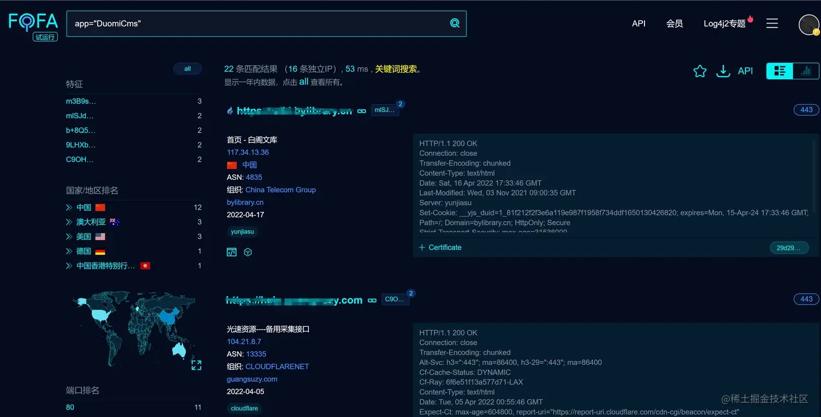Open the bylibrary.cn result URL
821x417 pixels.
point(294,111)
